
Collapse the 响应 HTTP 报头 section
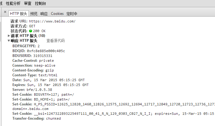pyautogui.click(x=9, y=41)
